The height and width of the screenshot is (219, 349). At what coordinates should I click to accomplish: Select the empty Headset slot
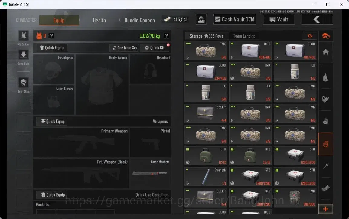tap(151, 69)
